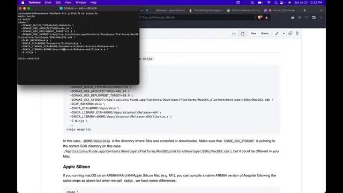
Task: Click the Apple Silicon heading
Action: 77,167
